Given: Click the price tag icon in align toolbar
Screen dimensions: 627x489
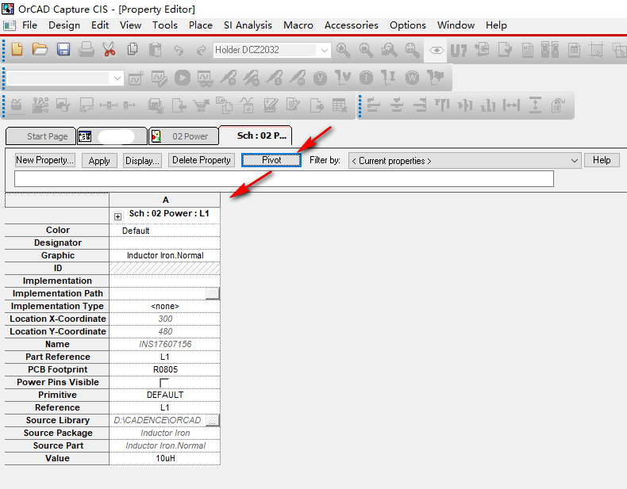Looking at the screenshot, I should tap(558, 105).
